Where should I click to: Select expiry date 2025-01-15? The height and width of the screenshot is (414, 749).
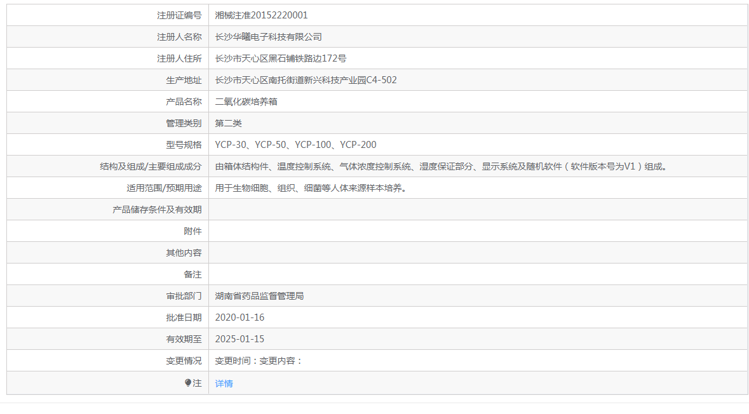click(x=240, y=339)
